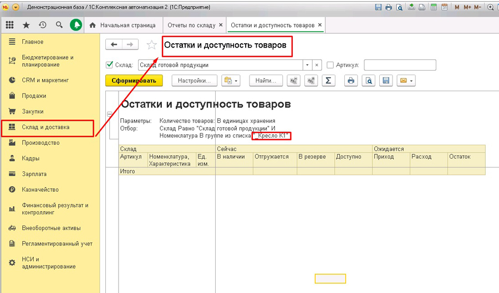
Task: Open the Склад и доставка section
Action: pyautogui.click(x=48, y=127)
